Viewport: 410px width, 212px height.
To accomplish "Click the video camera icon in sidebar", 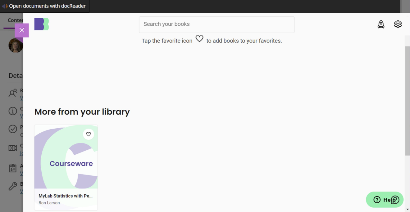I will coord(13,148).
